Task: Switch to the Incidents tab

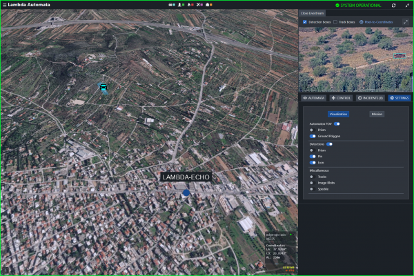Action: coord(370,98)
